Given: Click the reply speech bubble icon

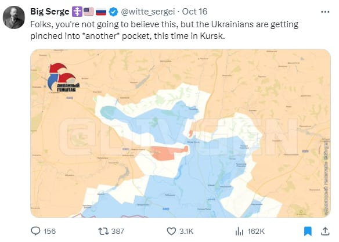Looking at the screenshot, I should pyautogui.click(x=35, y=231).
